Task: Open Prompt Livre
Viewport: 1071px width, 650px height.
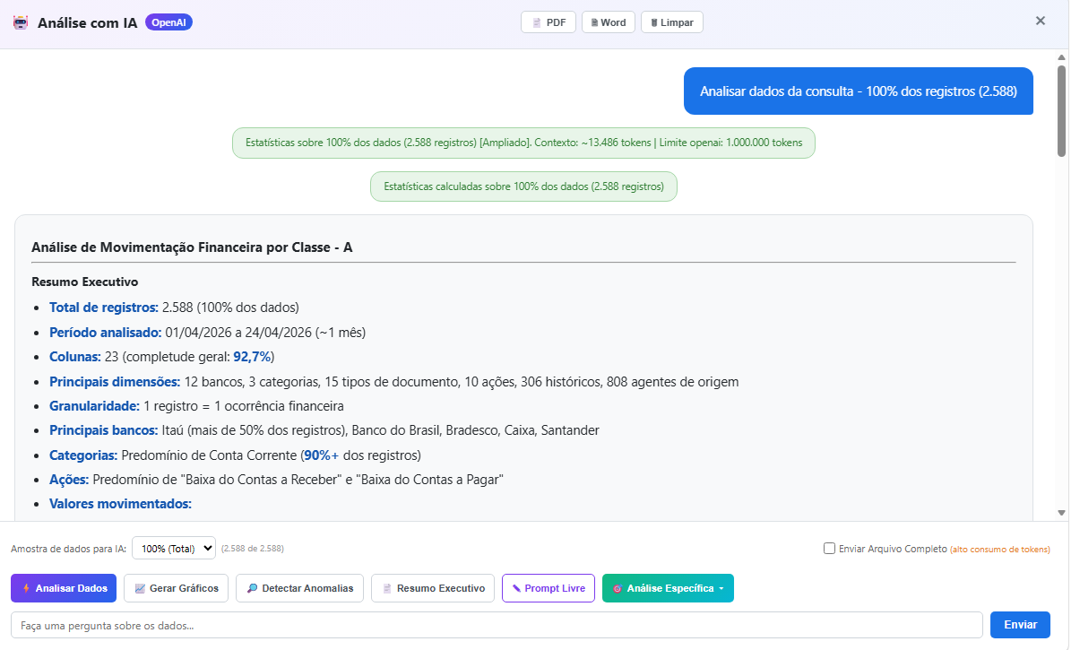Action: [548, 588]
